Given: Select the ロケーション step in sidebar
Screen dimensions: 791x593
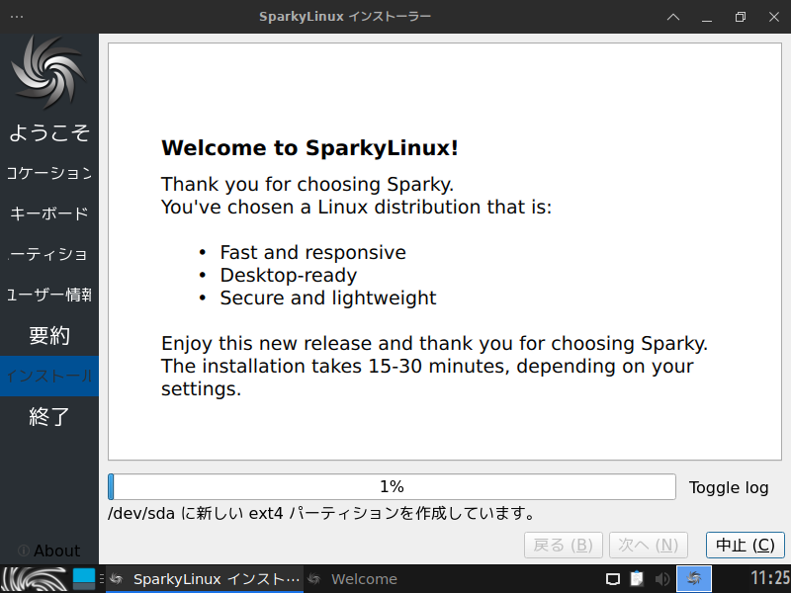Looking at the screenshot, I should [x=49, y=173].
